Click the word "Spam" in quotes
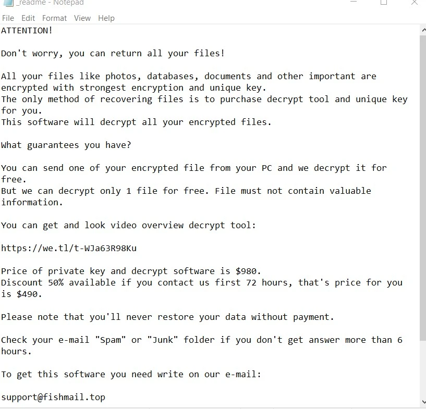426x409 pixels. point(111,340)
